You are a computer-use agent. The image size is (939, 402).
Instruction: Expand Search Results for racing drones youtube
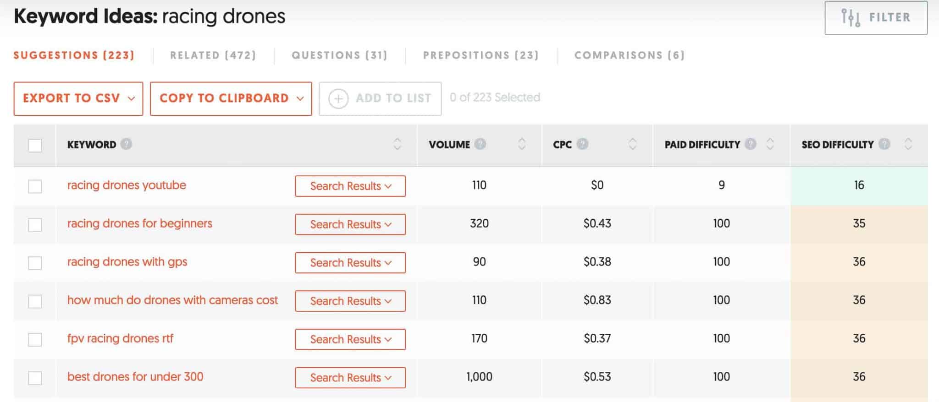click(350, 186)
